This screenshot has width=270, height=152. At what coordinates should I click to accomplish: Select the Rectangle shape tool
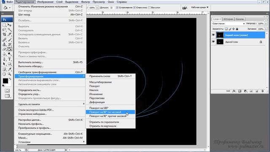(x=9, y=64)
